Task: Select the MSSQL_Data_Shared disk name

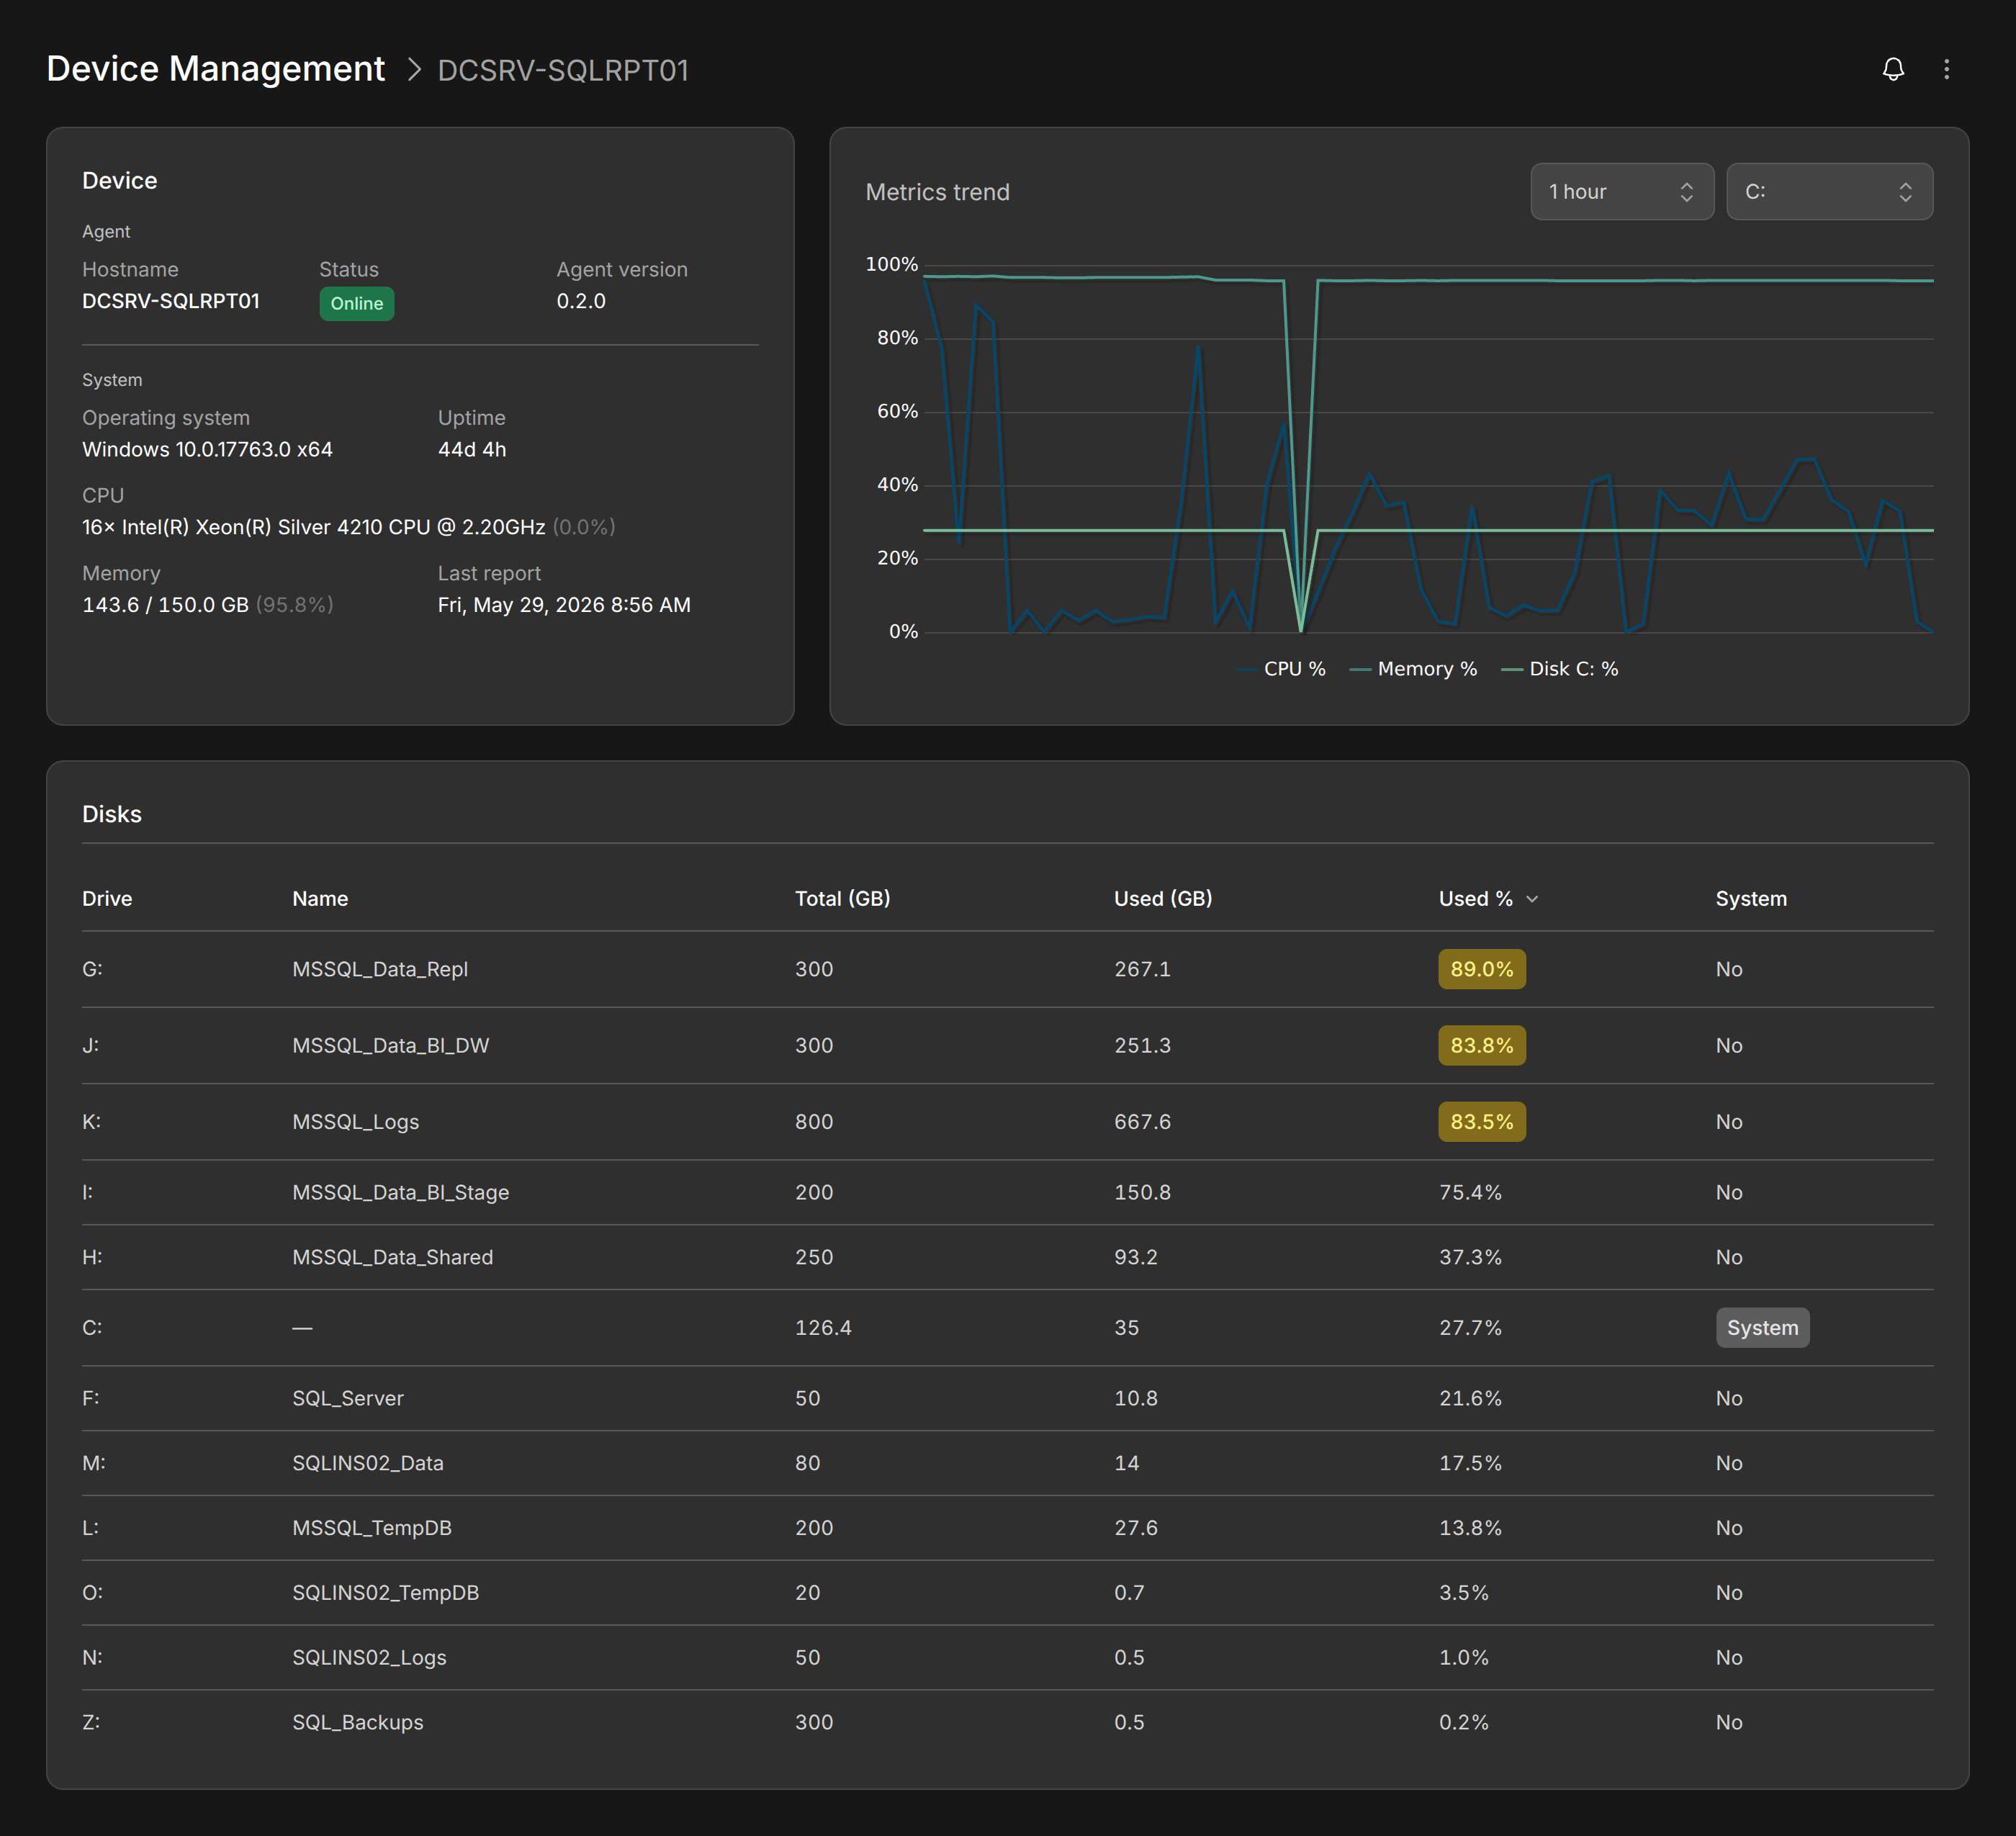Action: 393,1257
